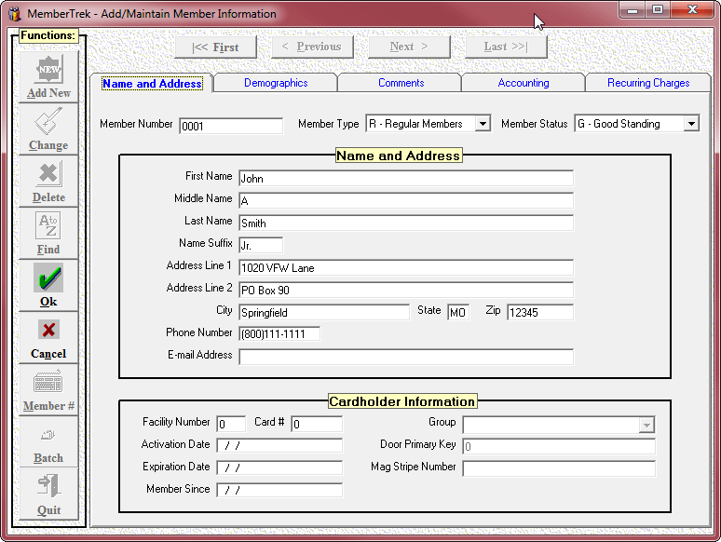Select the Name Suffix field
721x542 pixels.
tap(261, 246)
